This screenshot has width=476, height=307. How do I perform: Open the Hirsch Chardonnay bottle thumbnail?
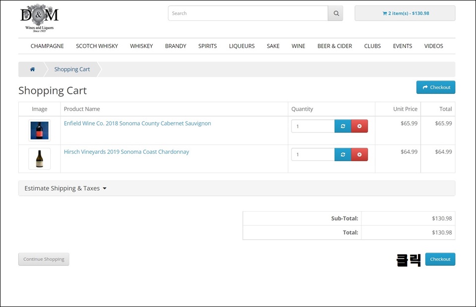(40, 159)
